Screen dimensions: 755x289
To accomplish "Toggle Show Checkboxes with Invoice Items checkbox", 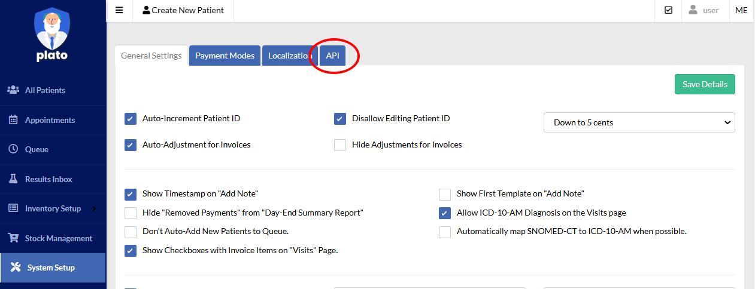I will click(x=131, y=251).
